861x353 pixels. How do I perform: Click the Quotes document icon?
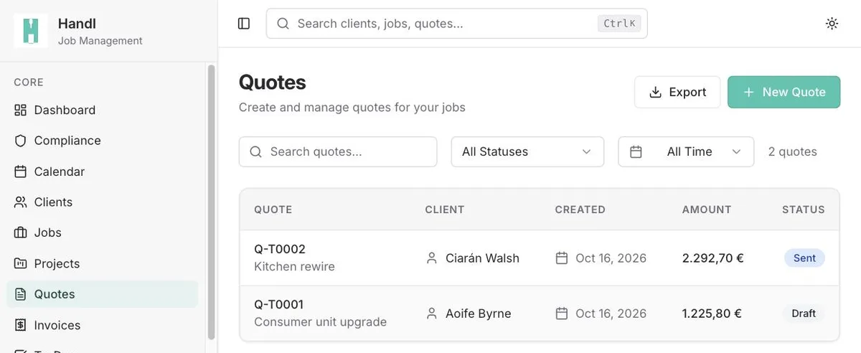point(20,294)
